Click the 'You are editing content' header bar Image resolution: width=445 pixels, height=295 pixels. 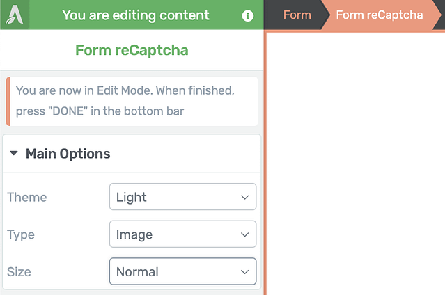pyautogui.click(x=136, y=15)
